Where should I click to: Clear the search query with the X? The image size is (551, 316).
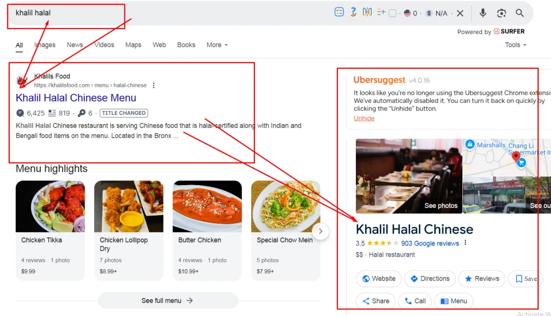tap(460, 13)
